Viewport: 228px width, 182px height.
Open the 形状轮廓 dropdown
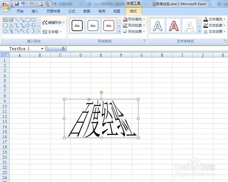[x=134, y=25]
